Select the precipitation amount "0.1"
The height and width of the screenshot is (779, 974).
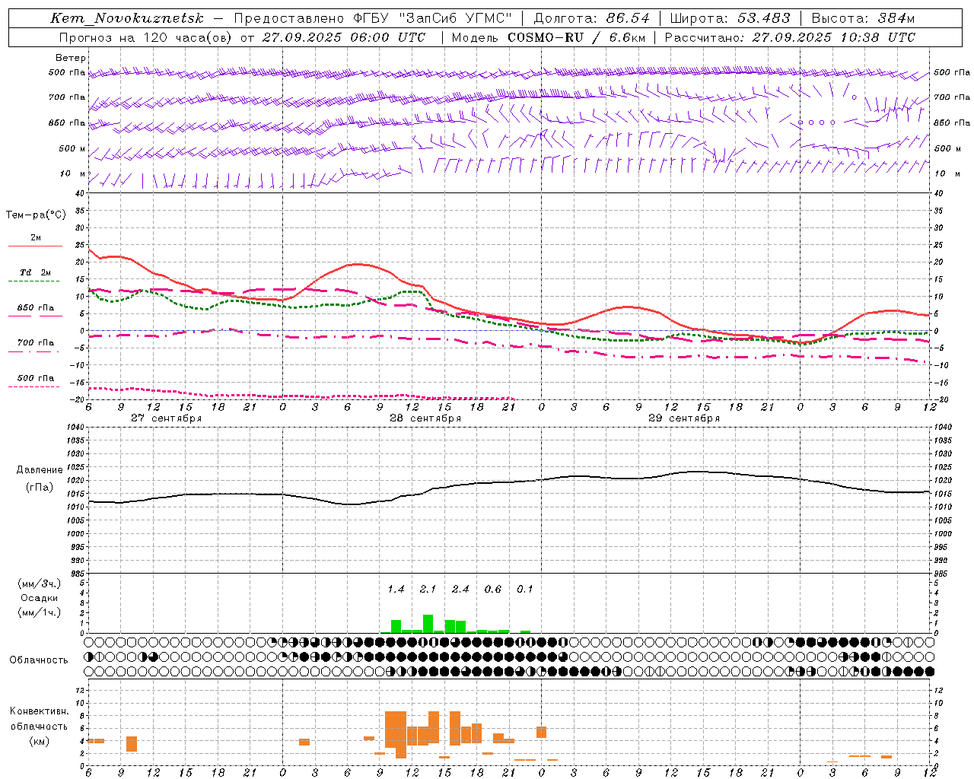point(525,590)
